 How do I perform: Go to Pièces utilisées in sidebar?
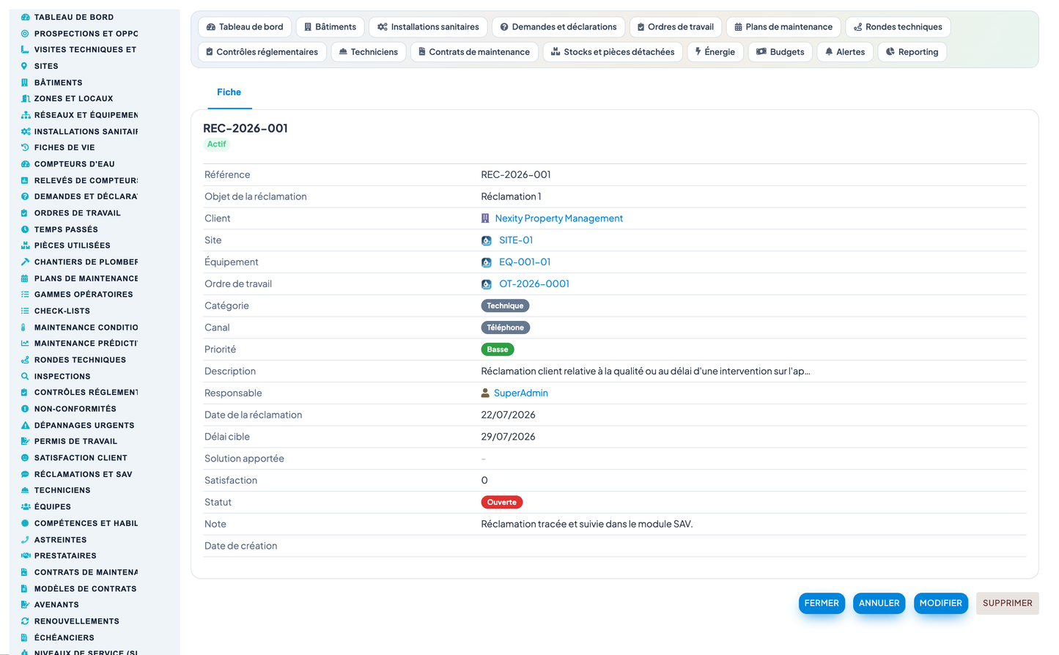click(x=73, y=245)
